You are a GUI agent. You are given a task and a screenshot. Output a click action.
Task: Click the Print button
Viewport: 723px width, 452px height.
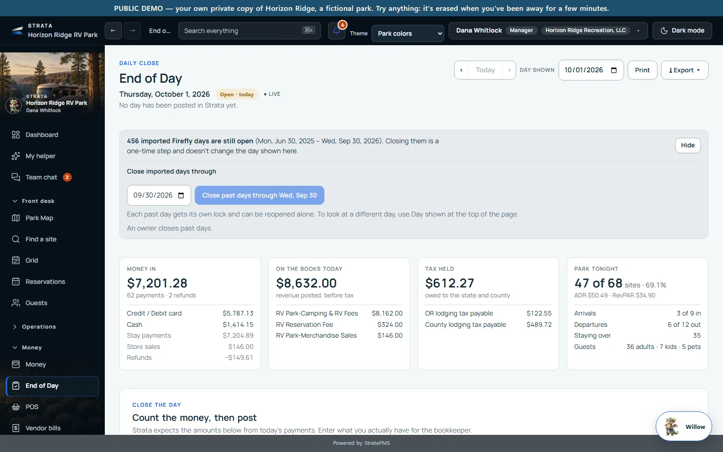click(642, 70)
